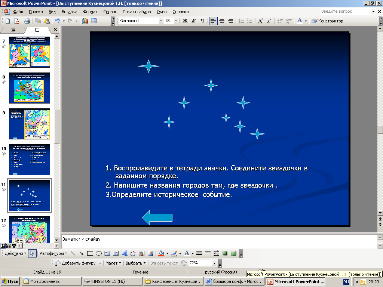Click the Line Color brush swatch
The height and width of the screenshot is (287, 383).
click(x=174, y=253)
